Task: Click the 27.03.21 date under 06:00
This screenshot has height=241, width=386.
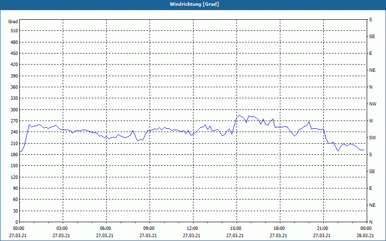Action: coord(104,236)
